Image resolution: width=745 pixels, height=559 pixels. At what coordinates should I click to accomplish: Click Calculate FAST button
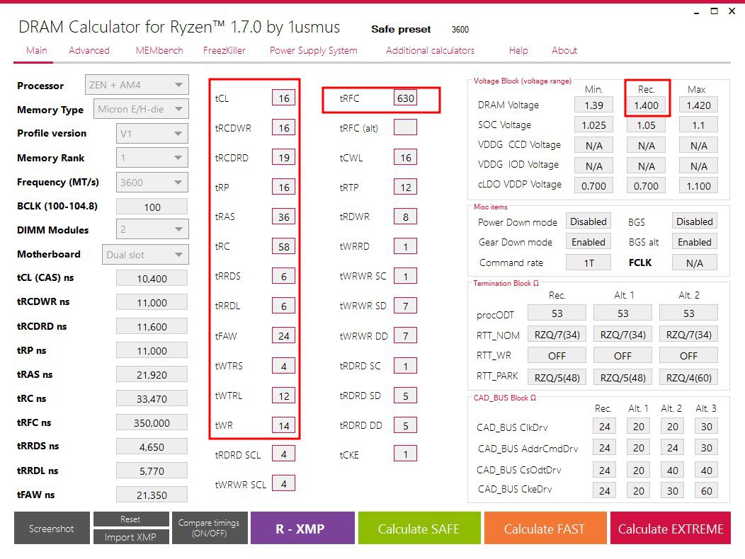coord(545,528)
